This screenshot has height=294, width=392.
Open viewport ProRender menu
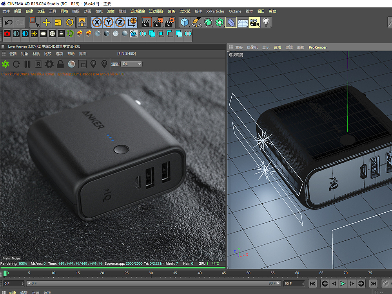coord(318,47)
